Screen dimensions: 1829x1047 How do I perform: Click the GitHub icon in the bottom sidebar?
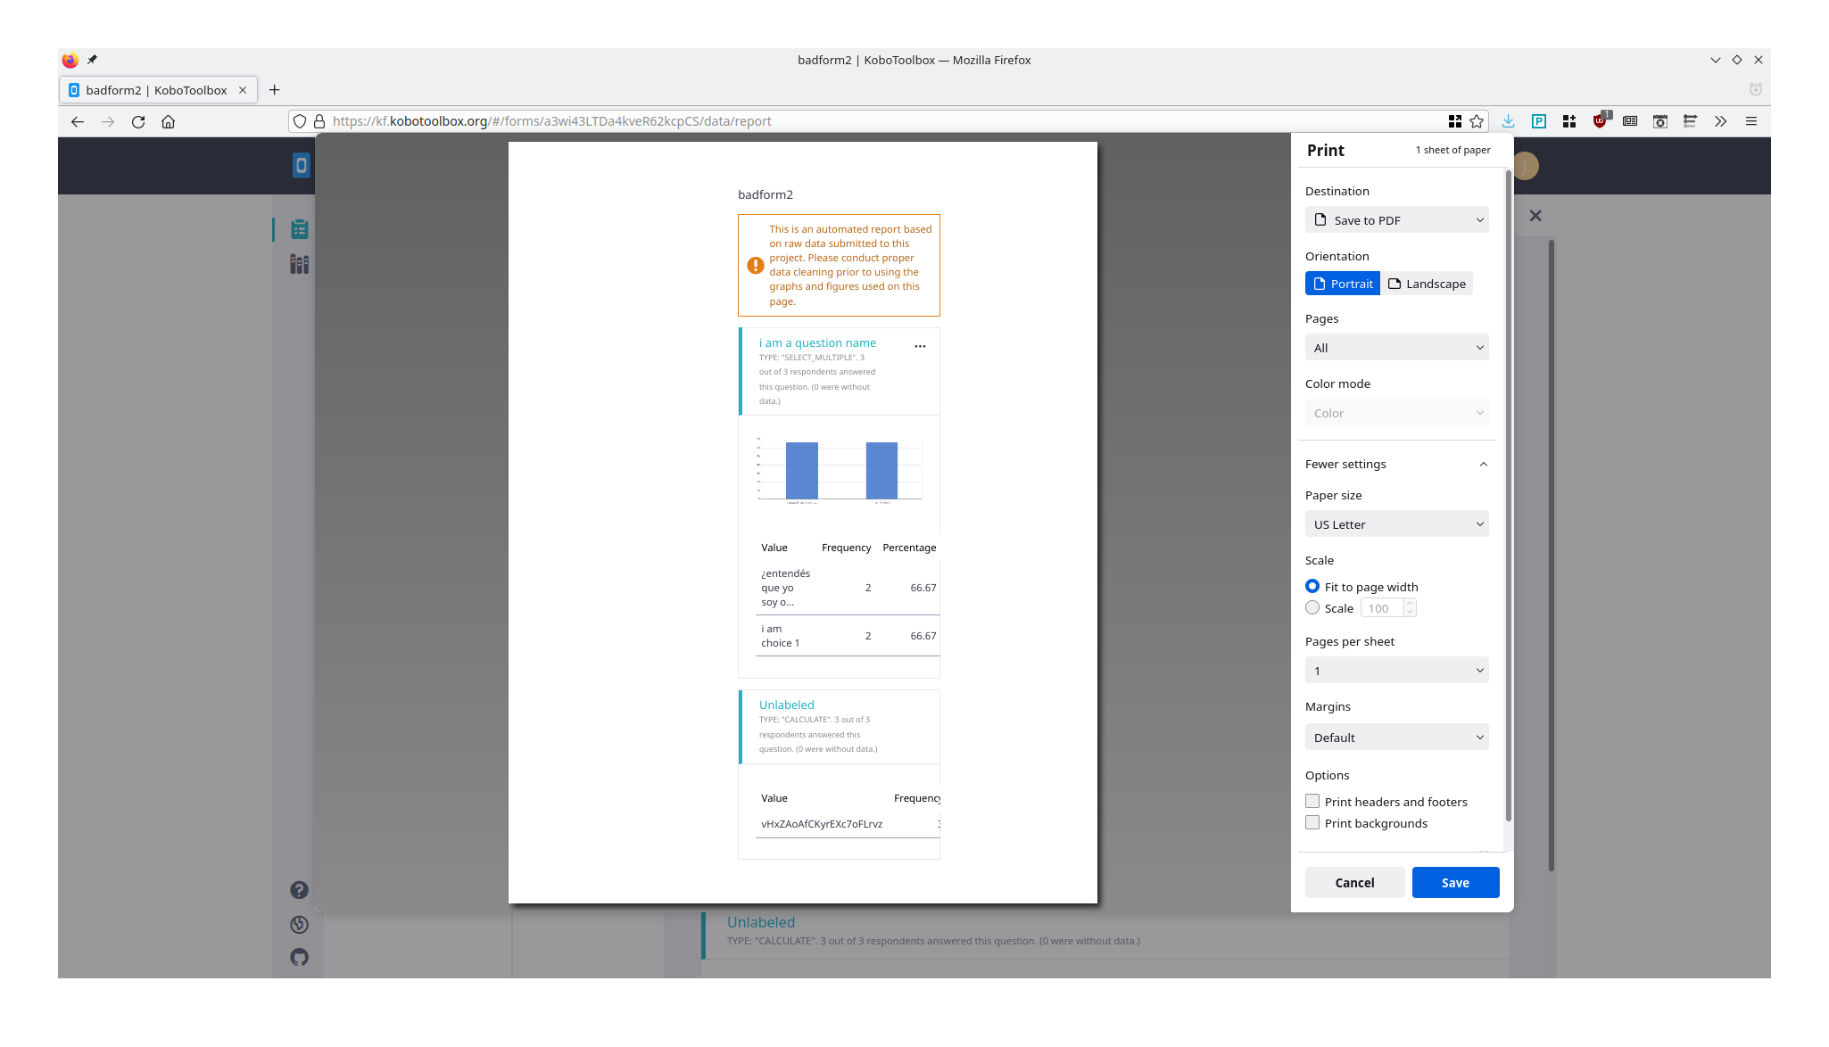click(x=299, y=957)
